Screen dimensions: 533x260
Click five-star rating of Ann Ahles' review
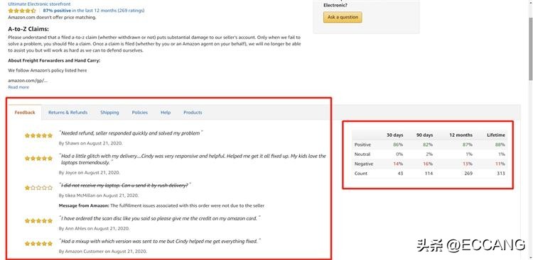pos(38,220)
